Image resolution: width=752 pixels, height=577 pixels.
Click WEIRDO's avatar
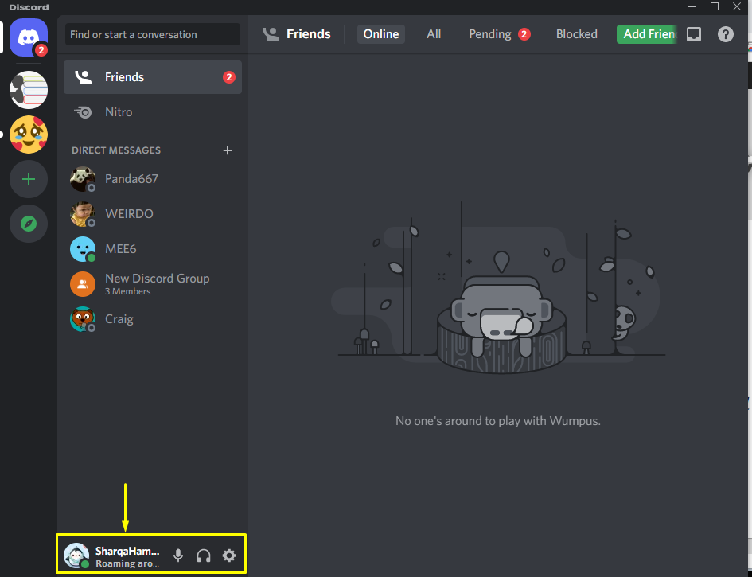tap(83, 214)
